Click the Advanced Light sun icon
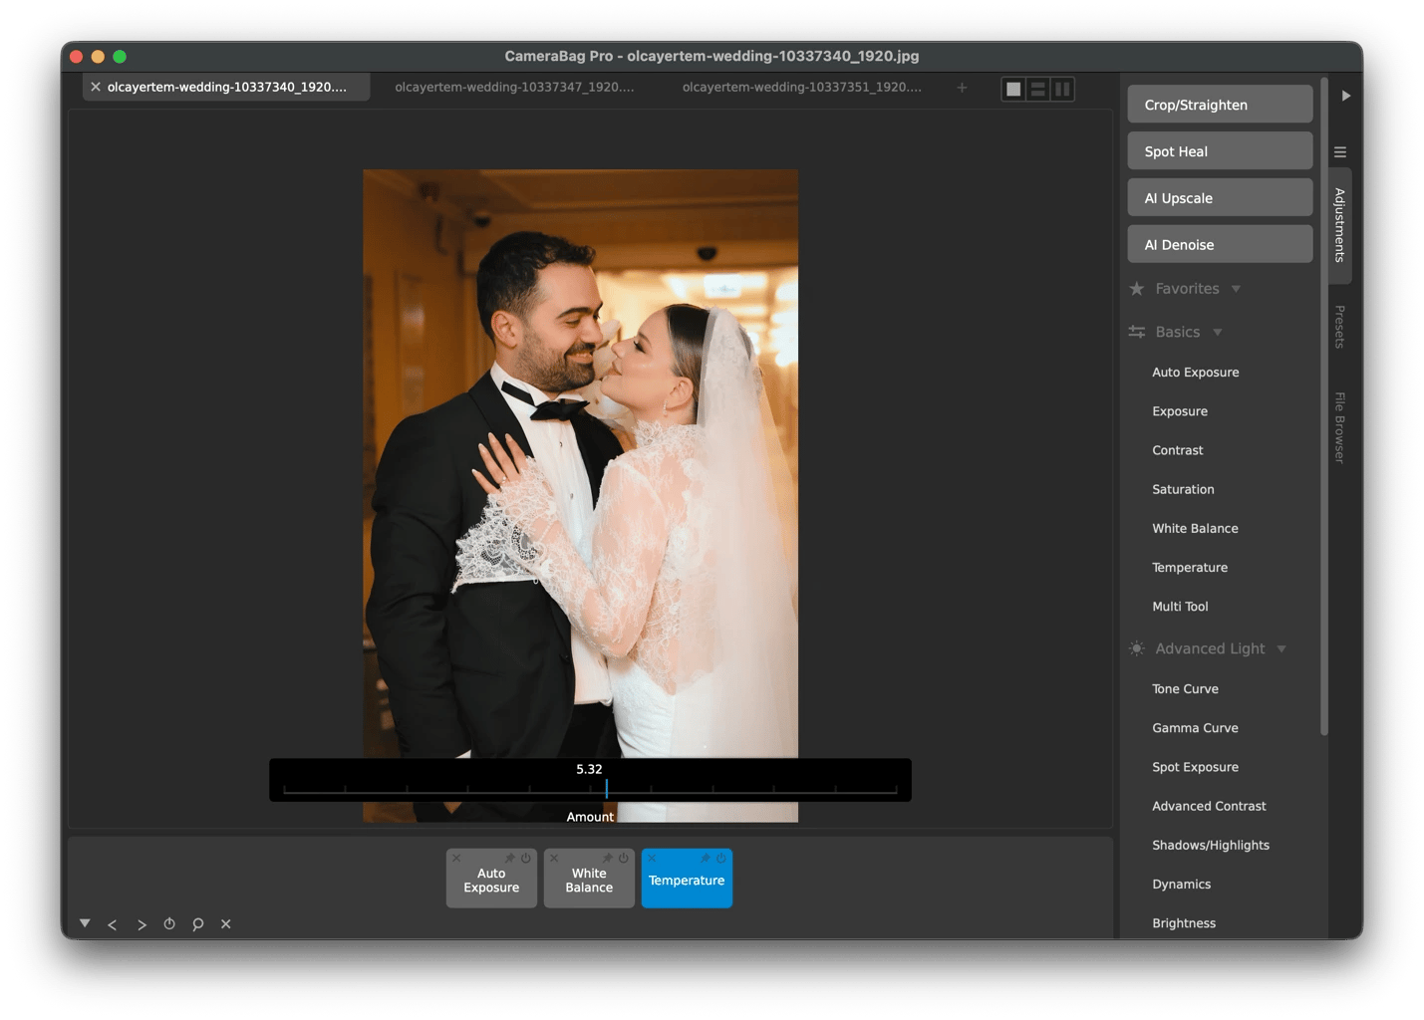 [1137, 649]
